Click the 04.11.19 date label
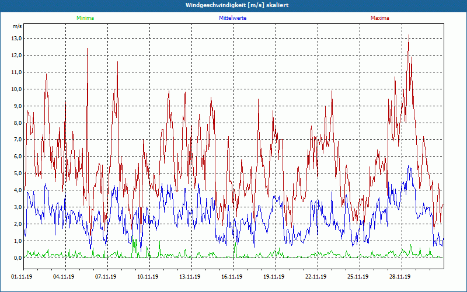 point(64,277)
